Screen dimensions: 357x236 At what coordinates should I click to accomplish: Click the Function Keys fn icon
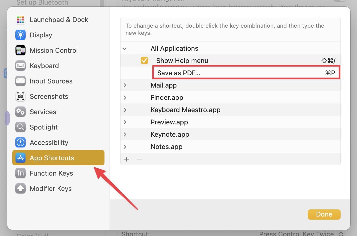(x=20, y=173)
